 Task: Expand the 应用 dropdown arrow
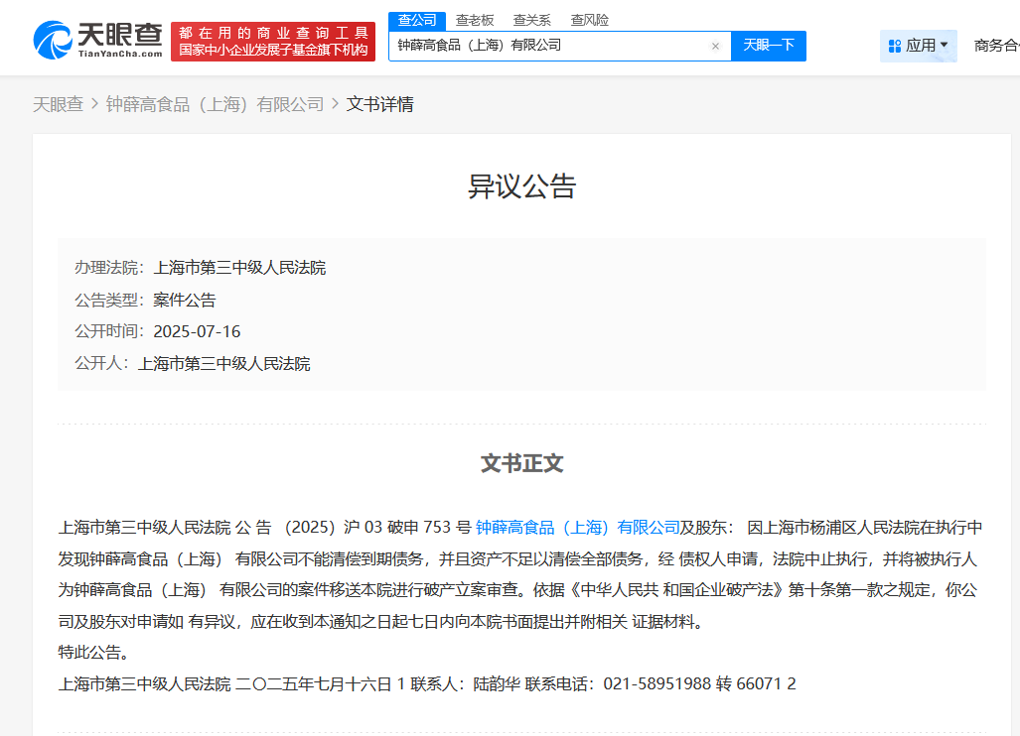tap(944, 45)
